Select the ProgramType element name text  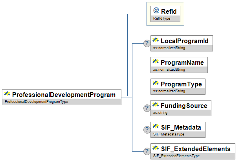(181, 84)
